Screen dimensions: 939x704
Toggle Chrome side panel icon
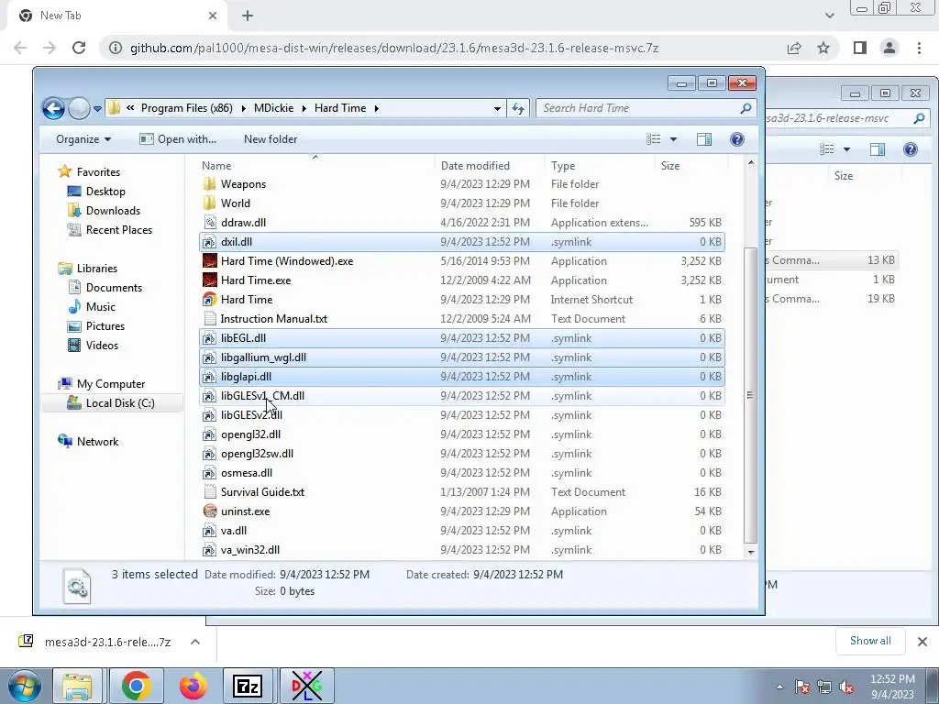[x=860, y=48]
